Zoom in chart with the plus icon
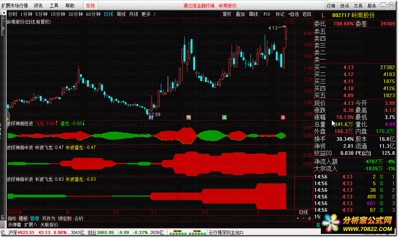Viewport: 399px width, 238px height. 298,218
